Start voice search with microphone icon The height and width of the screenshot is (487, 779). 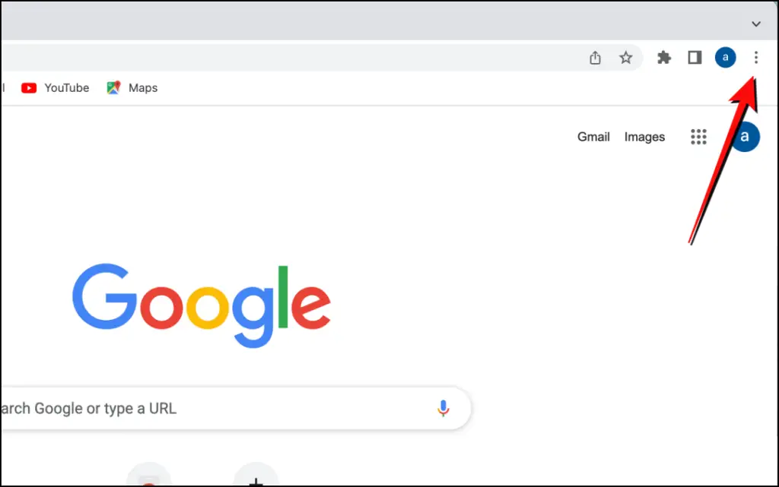tap(444, 408)
